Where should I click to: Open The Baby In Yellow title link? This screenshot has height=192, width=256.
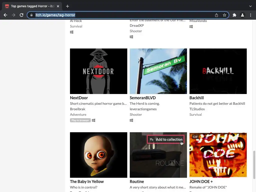click(x=87, y=181)
